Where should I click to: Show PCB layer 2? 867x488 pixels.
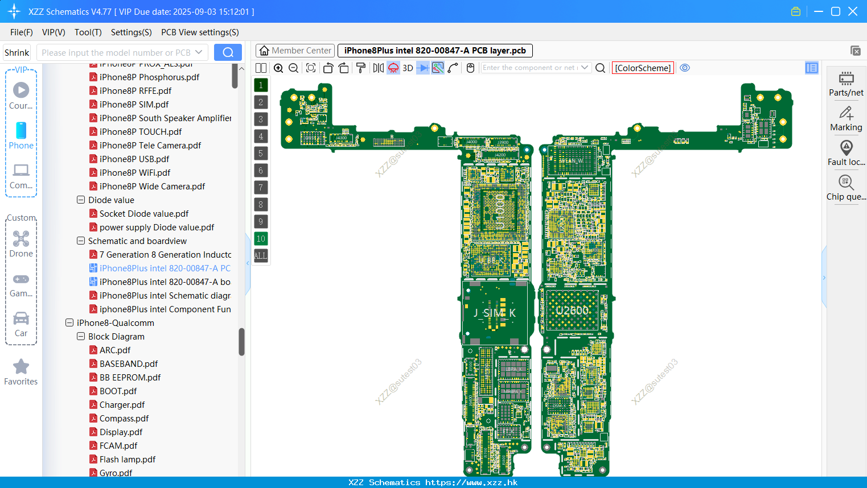coord(261,102)
